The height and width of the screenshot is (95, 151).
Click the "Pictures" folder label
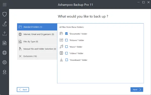(x=77, y=40)
